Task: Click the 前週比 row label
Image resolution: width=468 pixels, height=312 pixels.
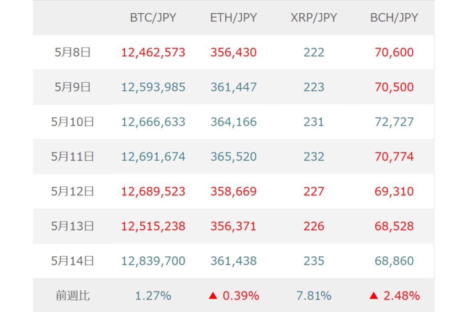Action: click(73, 296)
